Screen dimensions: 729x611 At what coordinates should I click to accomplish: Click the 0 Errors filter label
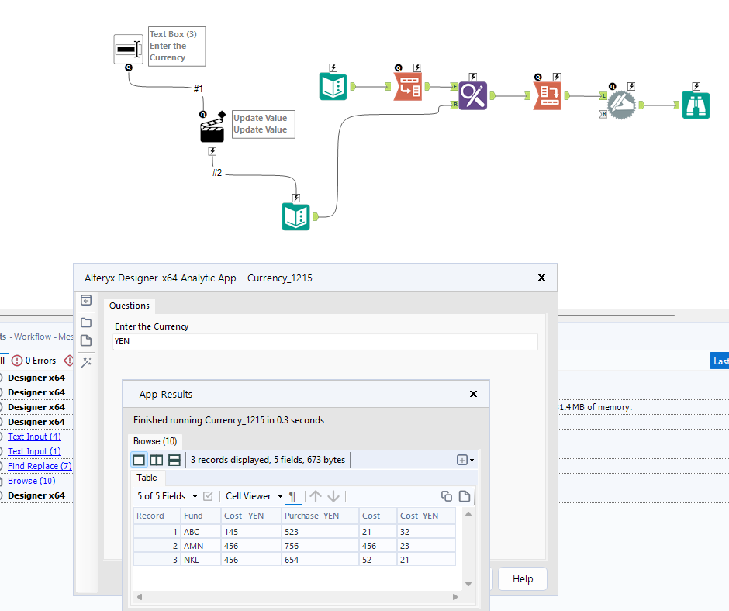click(x=40, y=361)
